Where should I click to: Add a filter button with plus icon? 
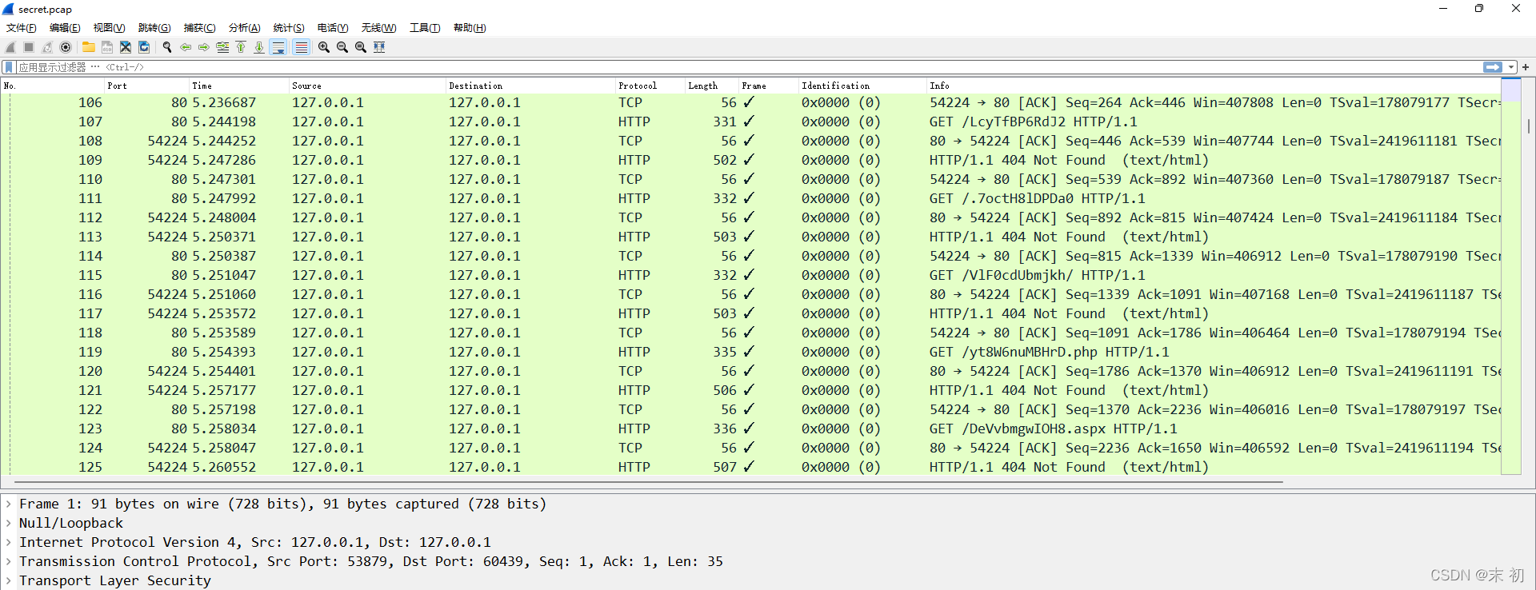click(x=1526, y=67)
